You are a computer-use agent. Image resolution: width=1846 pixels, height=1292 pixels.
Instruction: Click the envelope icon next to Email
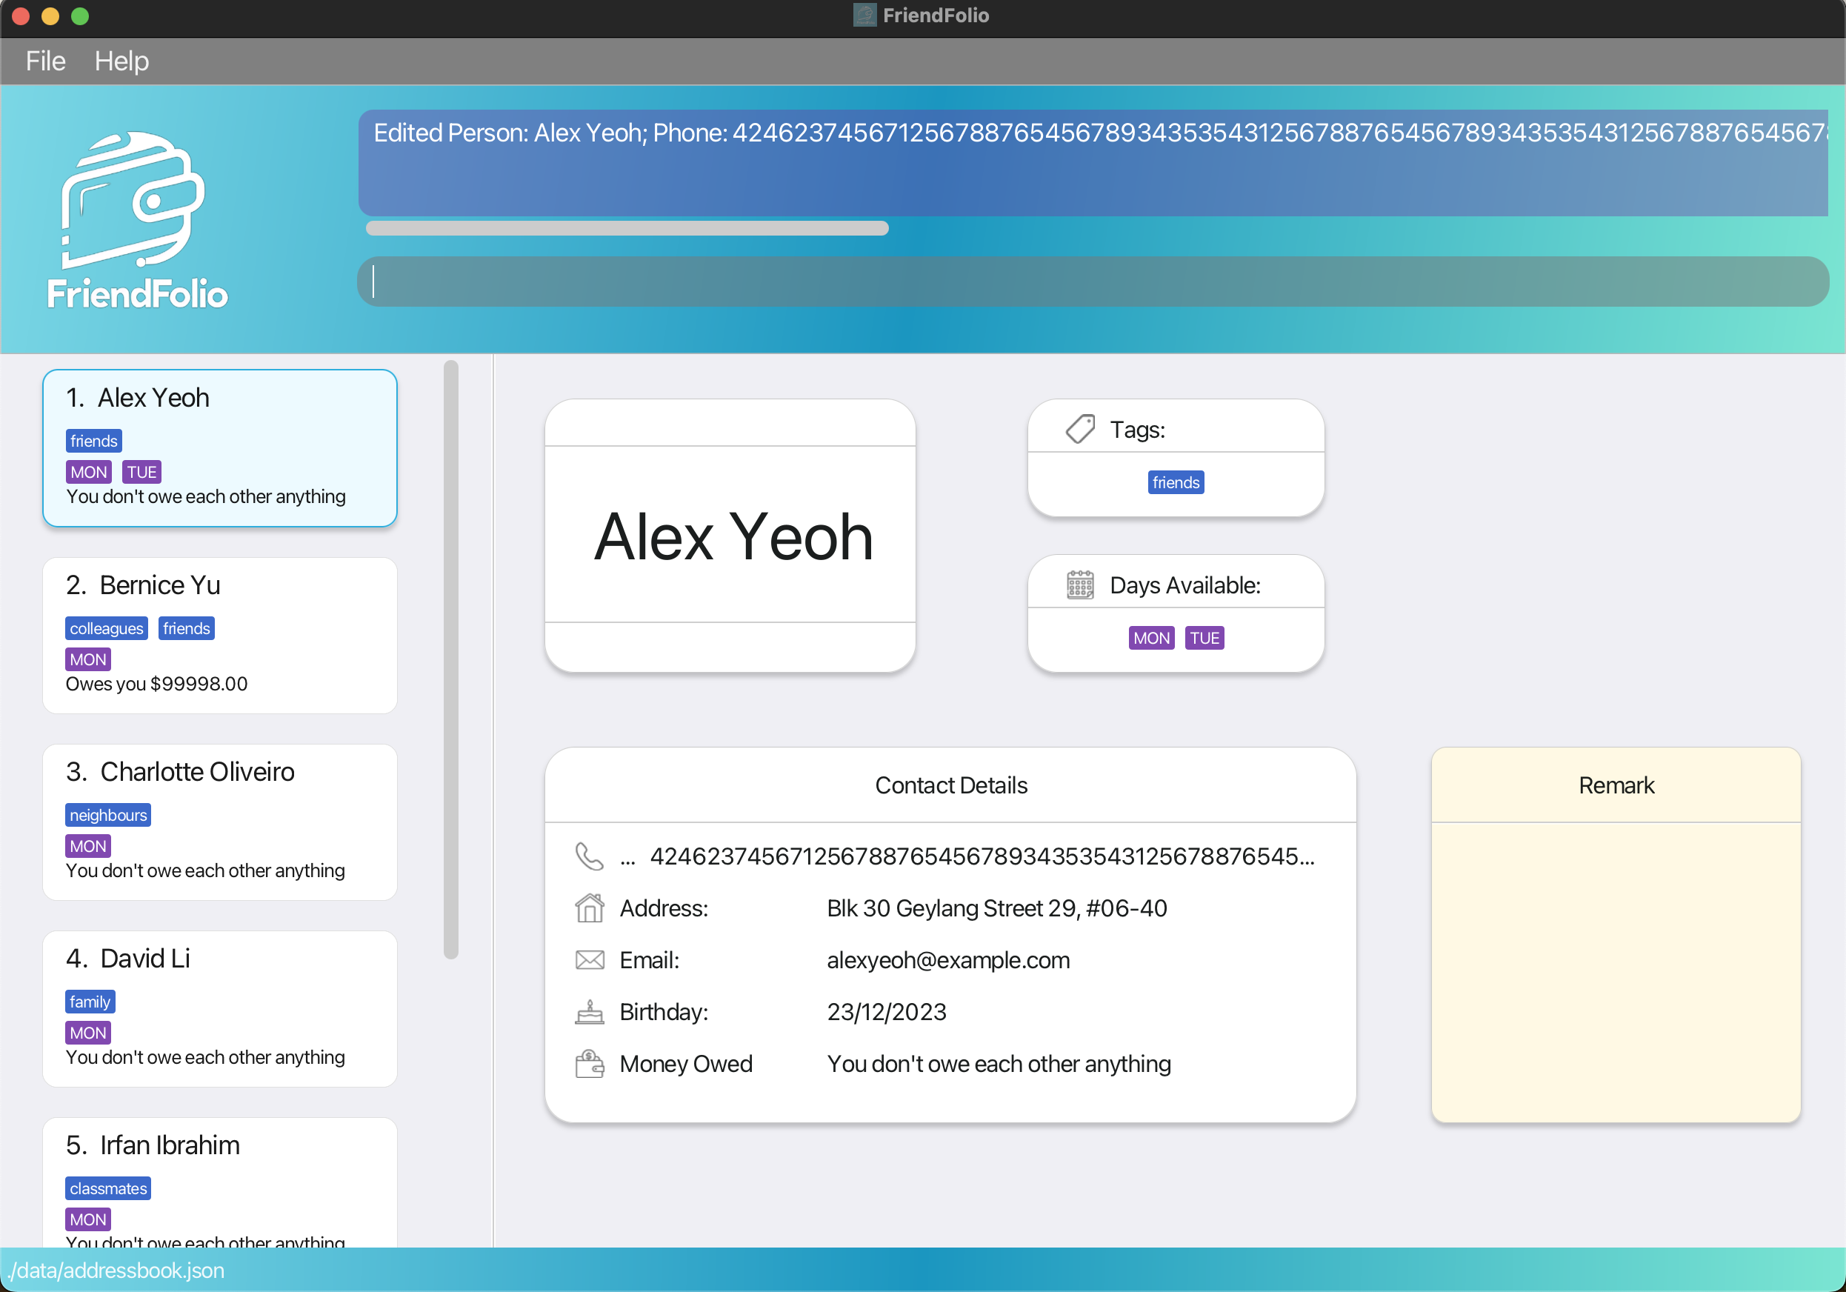tap(588, 960)
